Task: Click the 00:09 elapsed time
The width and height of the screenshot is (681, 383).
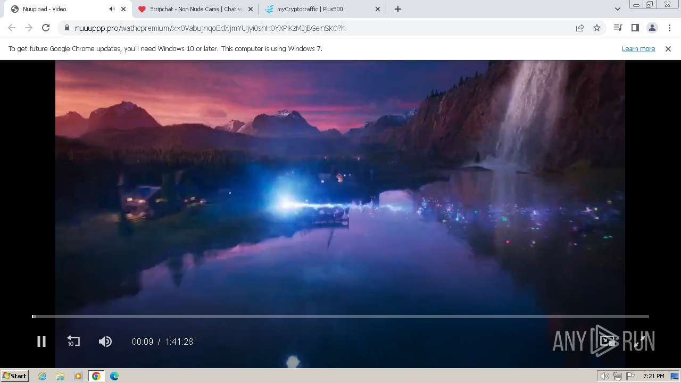Action: click(143, 342)
